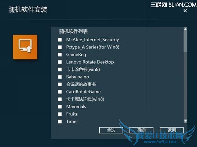The height and width of the screenshot is (147, 197).
Task: Toggle the Baby paino checkbox
Action: coord(60,77)
